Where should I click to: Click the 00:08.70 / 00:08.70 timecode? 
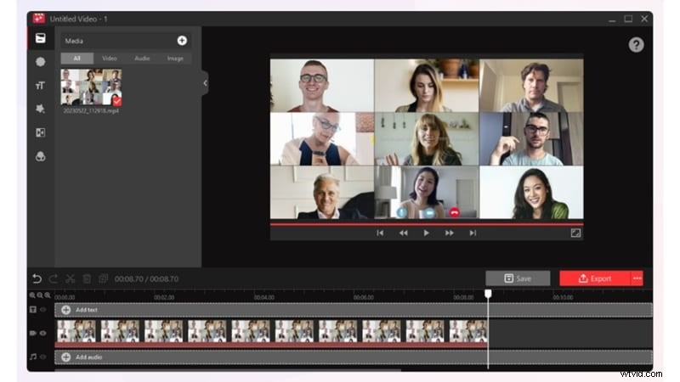146,279
